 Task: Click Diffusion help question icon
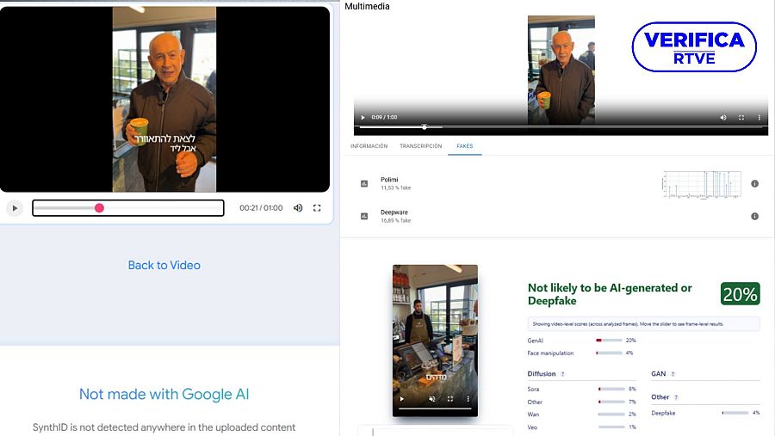tap(562, 374)
